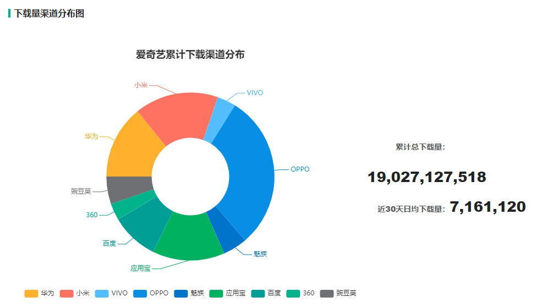Click the 累计总下载量 label
The width and height of the screenshot is (536, 308).
click(x=420, y=147)
